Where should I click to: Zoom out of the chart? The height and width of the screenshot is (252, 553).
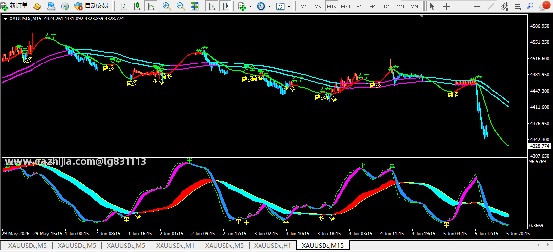(181, 6)
